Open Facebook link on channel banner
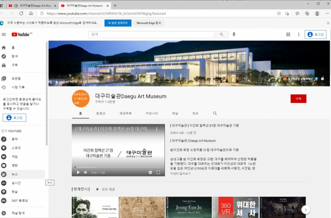Screen dimensions: 331x218 tap(316, 79)
